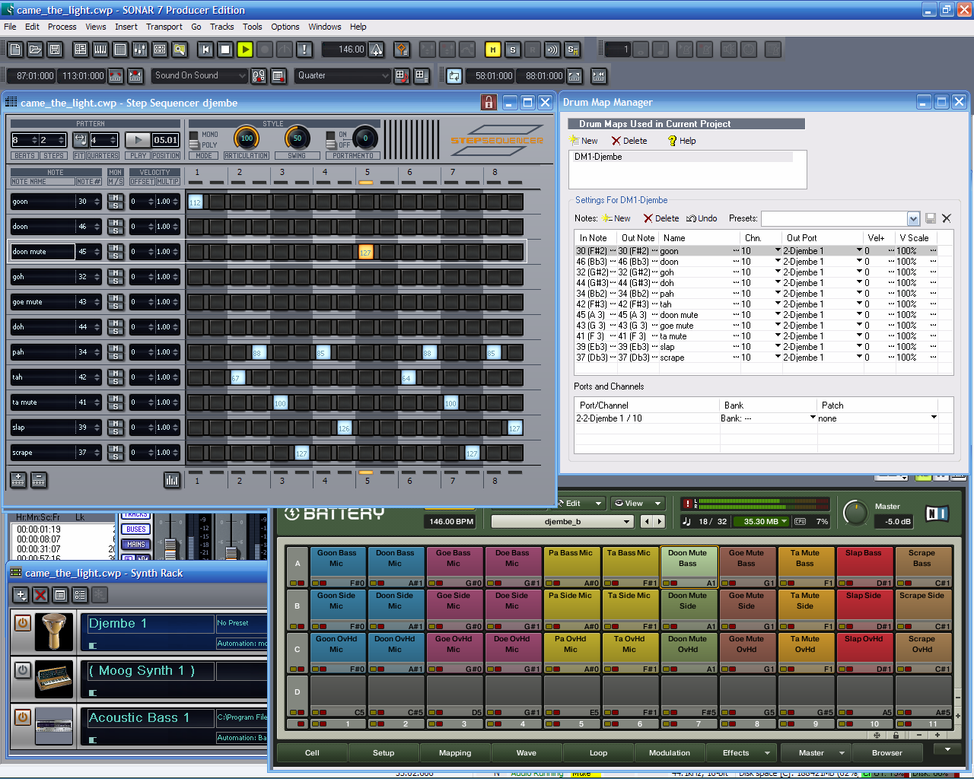This screenshot has height=779, width=974.
Task: Click the Step Sequencer Fit to quarters icon
Action: click(80, 140)
